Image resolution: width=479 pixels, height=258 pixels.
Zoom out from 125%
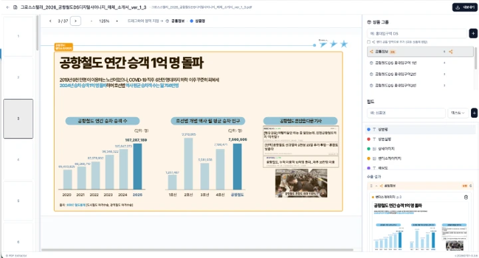91,21
